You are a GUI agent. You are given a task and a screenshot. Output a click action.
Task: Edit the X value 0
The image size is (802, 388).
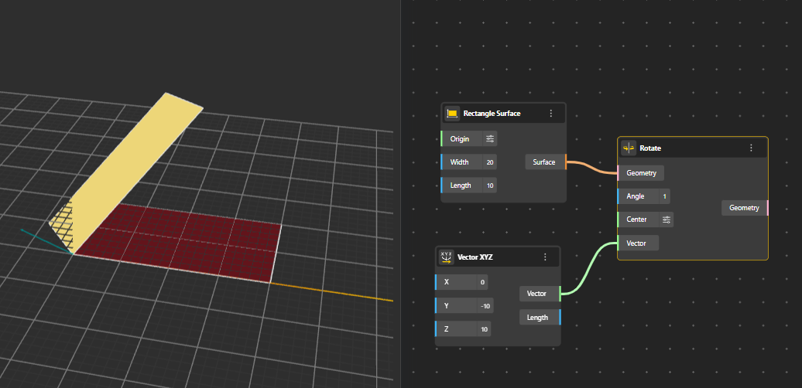pyautogui.click(x=482, y=282)
